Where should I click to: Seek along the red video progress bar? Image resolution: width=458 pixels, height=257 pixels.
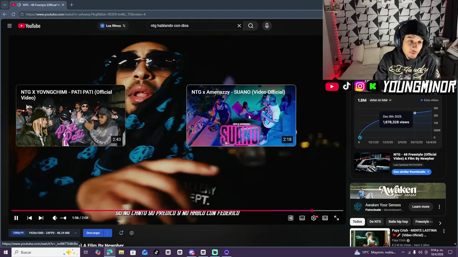177,211
